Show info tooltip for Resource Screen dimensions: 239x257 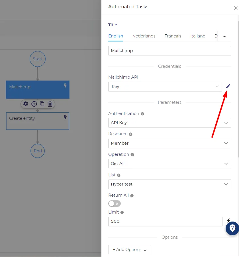tap(130, 134)
